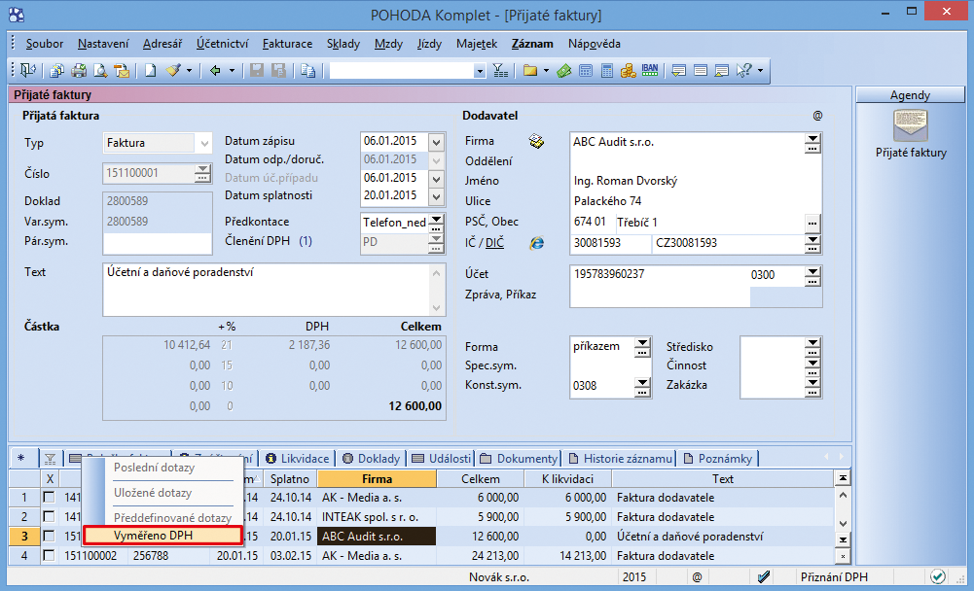The height and width of the screenshot is (591, 974).
Task: Check the X box in row 1
Action: click(49, 498)
